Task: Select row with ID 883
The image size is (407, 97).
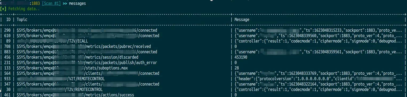Action: click(203, 52)
